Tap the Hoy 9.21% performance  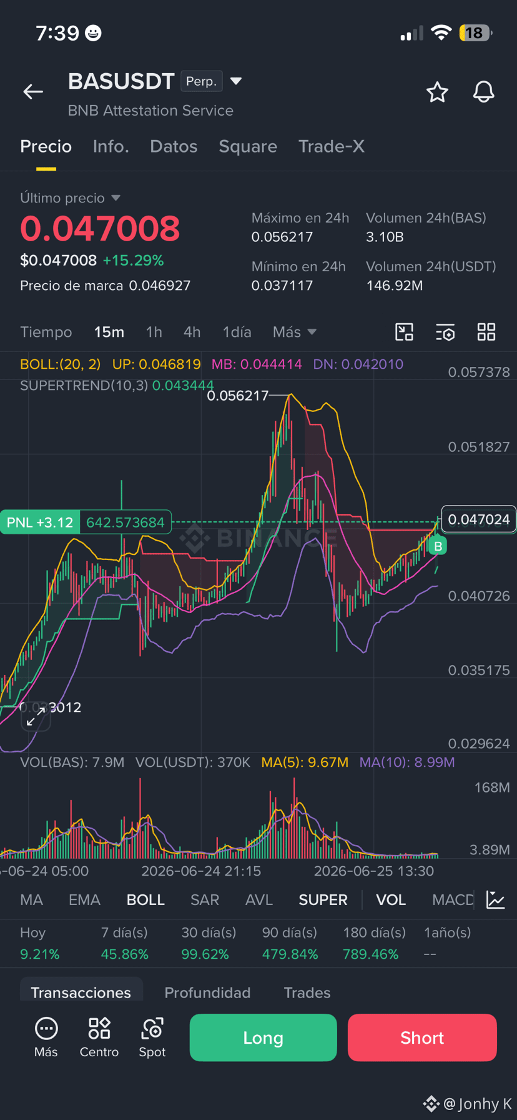point(40,944)
